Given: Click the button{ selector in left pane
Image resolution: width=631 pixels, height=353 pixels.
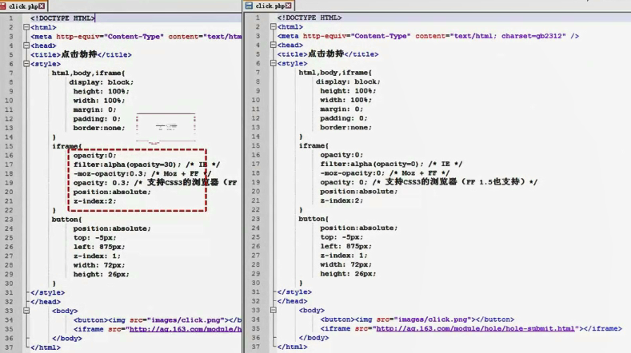Looking at the screenshot, I should tap(67, 220).
